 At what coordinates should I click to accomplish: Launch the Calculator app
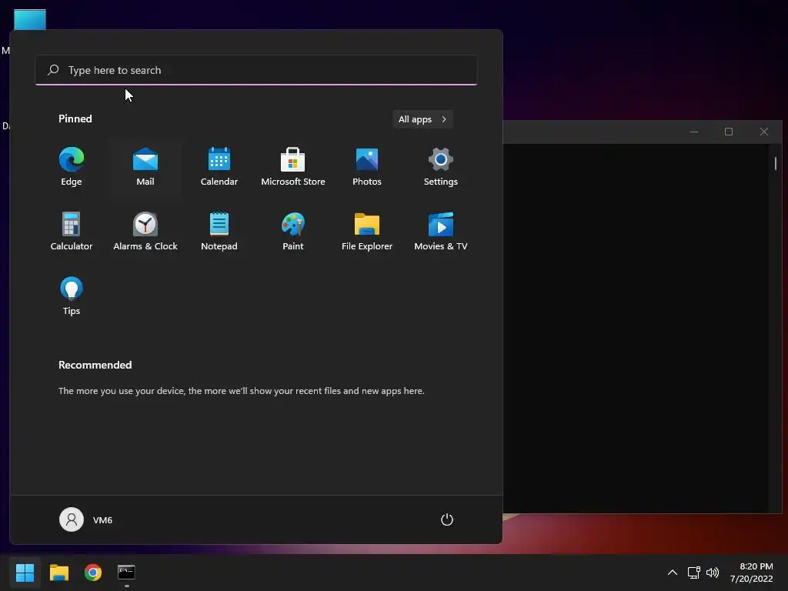pos(72,232)
